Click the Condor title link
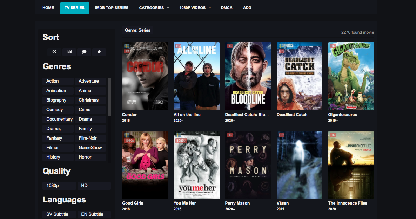The image size is (416, 219). click(129, 115)
